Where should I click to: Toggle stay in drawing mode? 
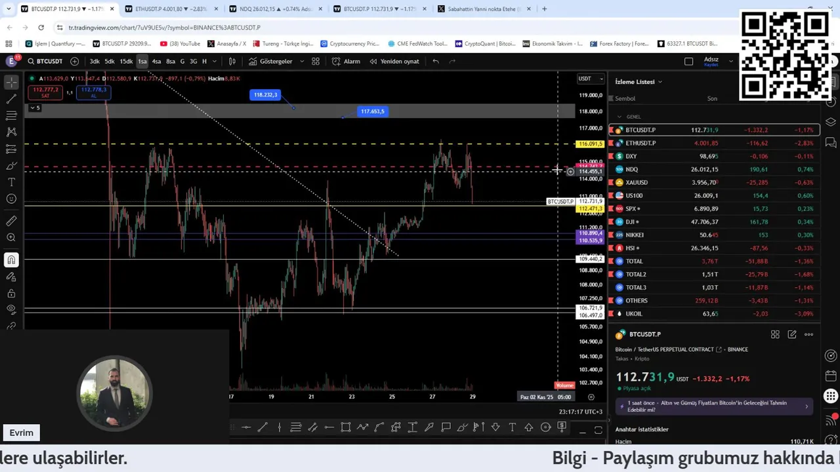coord(11,277)
